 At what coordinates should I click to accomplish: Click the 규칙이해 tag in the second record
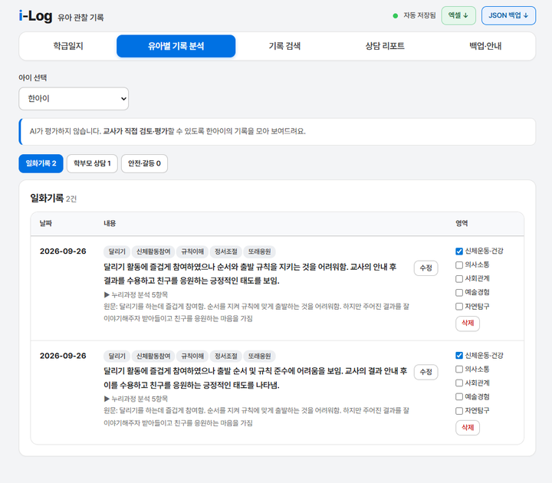[192, 356]
